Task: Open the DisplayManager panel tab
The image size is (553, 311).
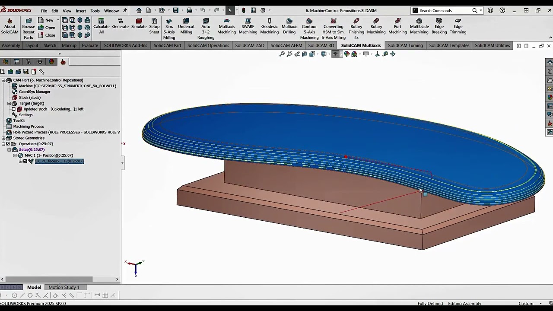Action: click(51, 62)
